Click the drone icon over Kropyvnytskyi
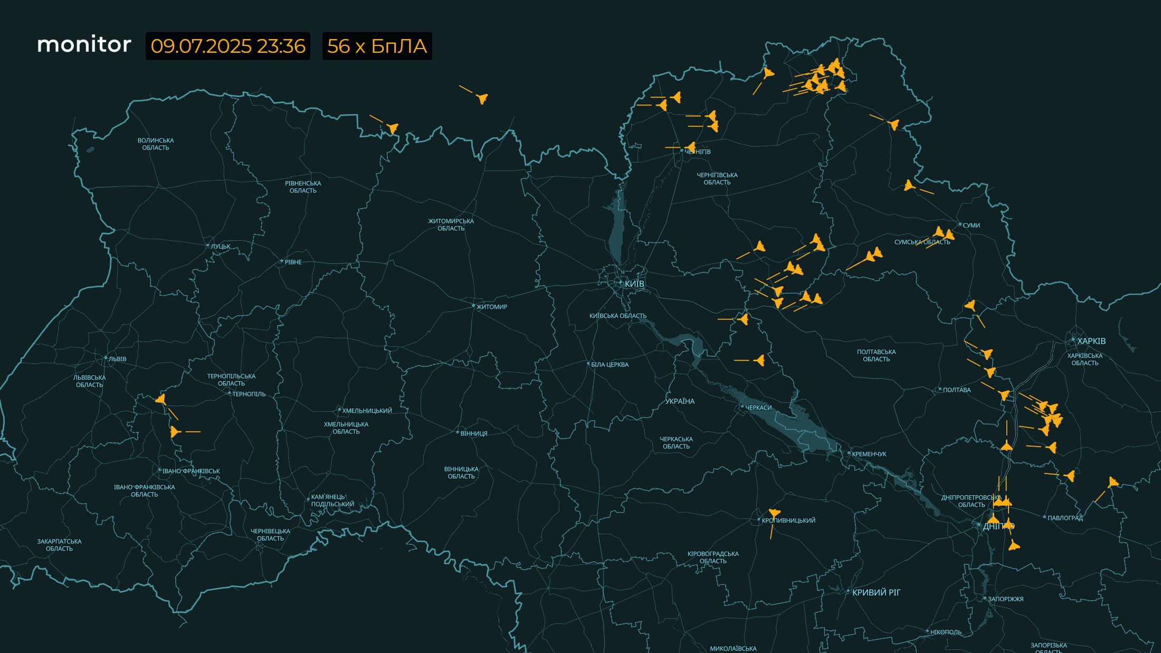Viewport: 1161px width, 653px height. tap(774, 513)
